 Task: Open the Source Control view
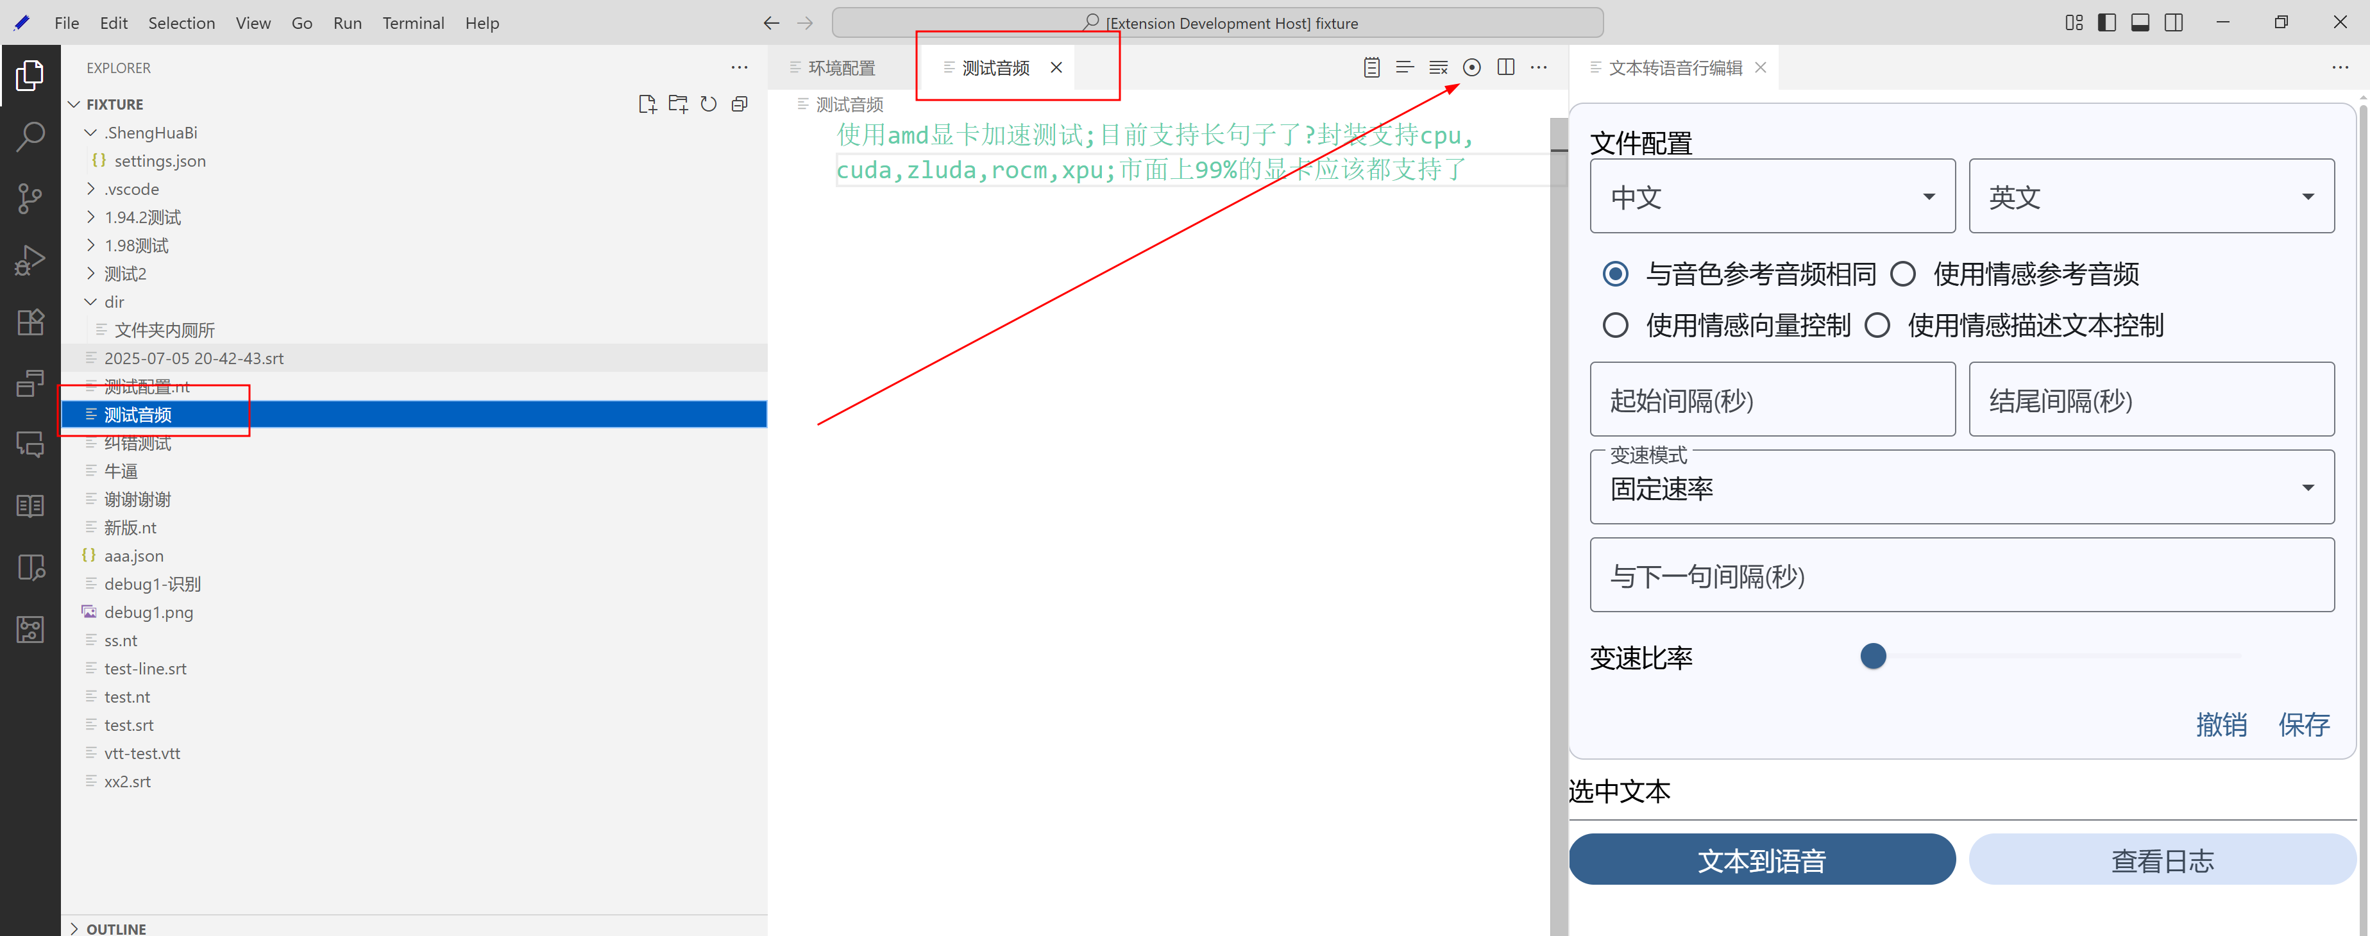click(30, 199)
